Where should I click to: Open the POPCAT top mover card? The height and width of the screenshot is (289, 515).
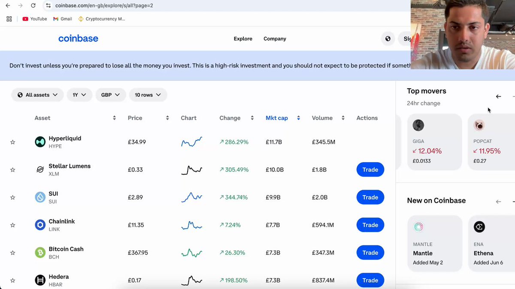pos(491,142)
